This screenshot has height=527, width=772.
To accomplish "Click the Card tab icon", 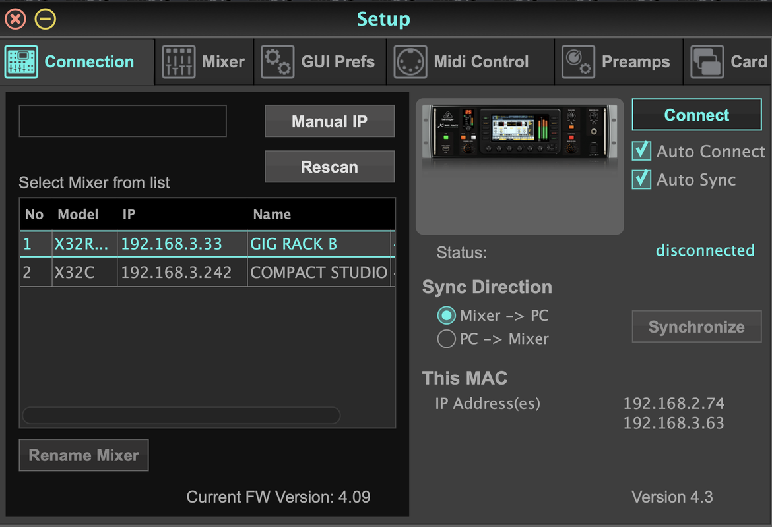I will [707, 62].
